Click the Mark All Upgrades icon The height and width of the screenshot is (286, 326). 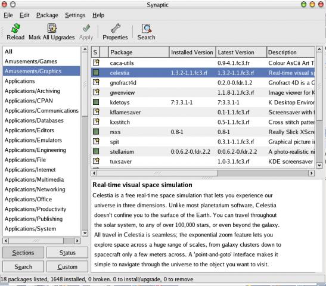52,28
